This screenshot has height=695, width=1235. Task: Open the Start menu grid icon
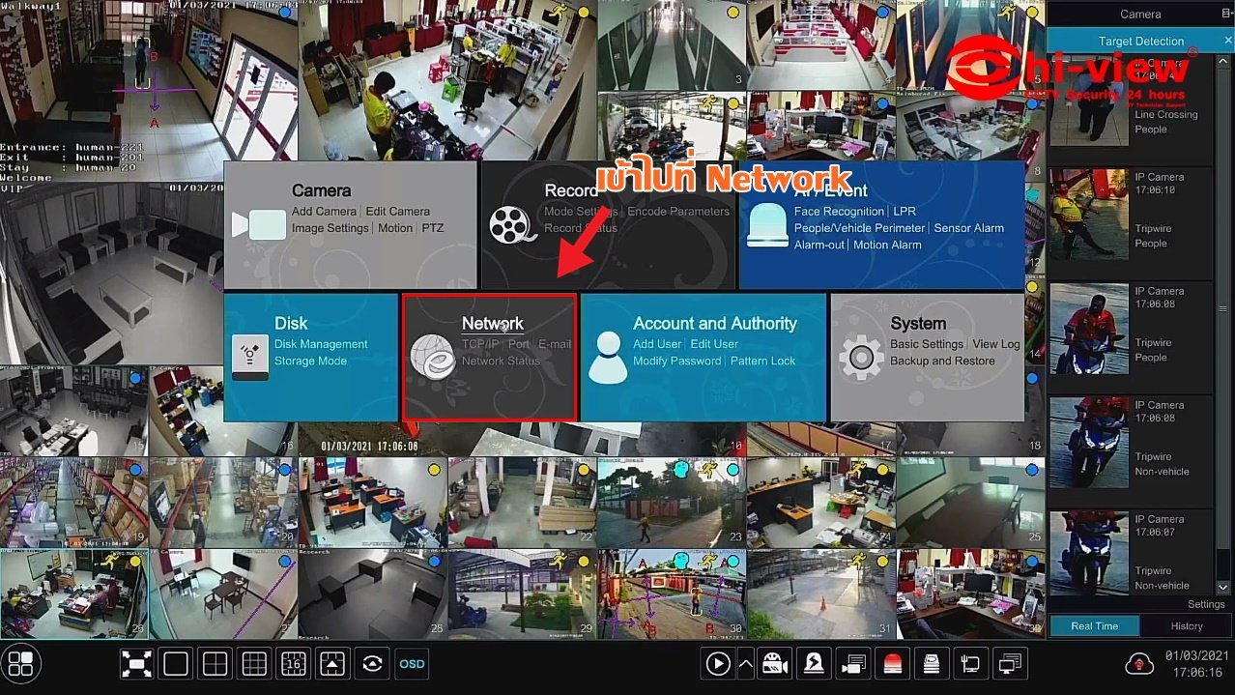coord(20,664)
